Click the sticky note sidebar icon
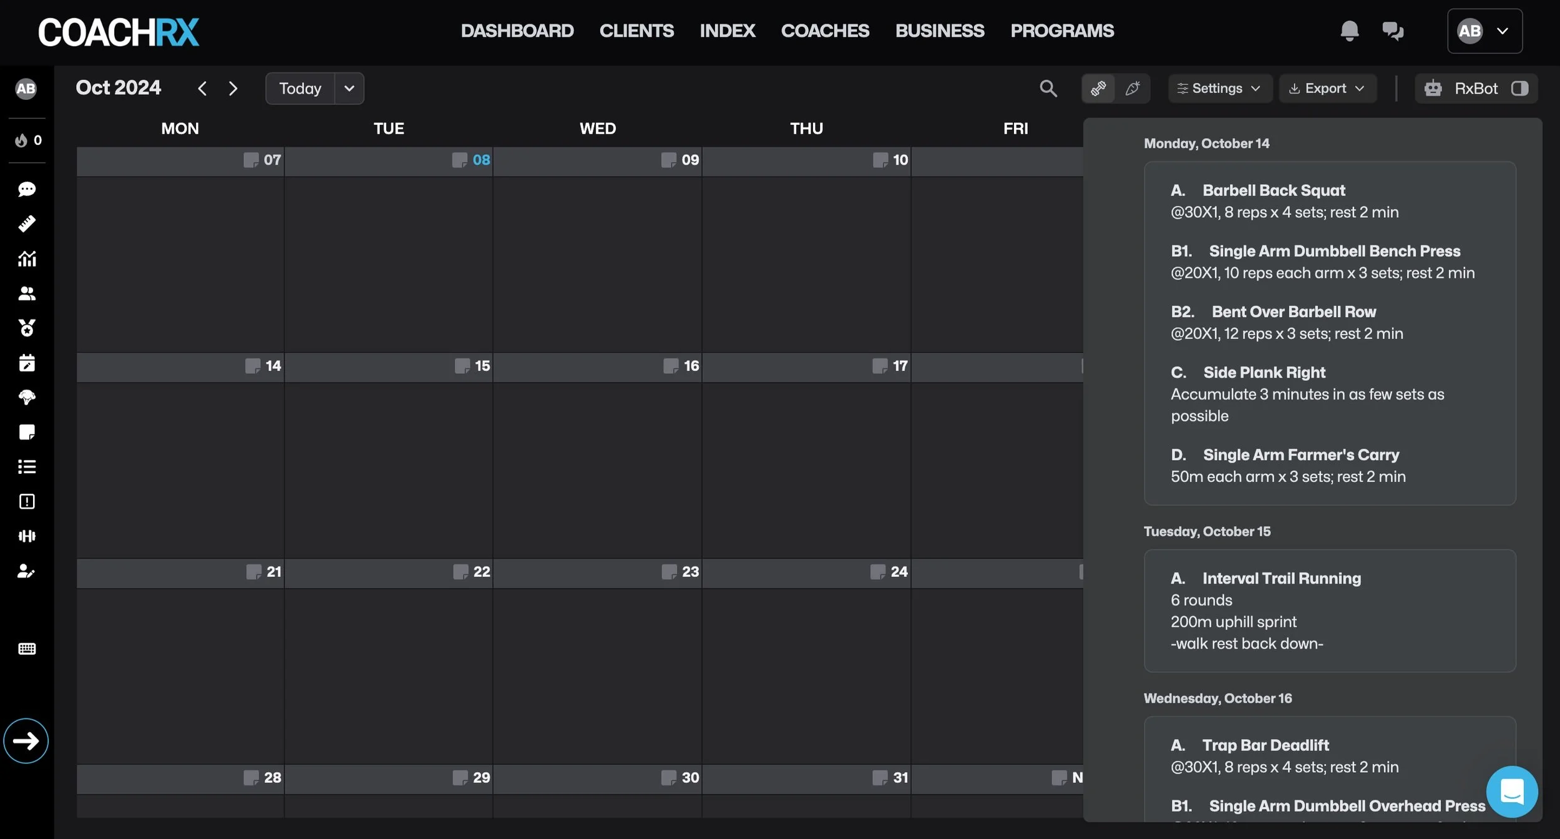Viewport: 1560px width, 839px height. pos(27,432)
